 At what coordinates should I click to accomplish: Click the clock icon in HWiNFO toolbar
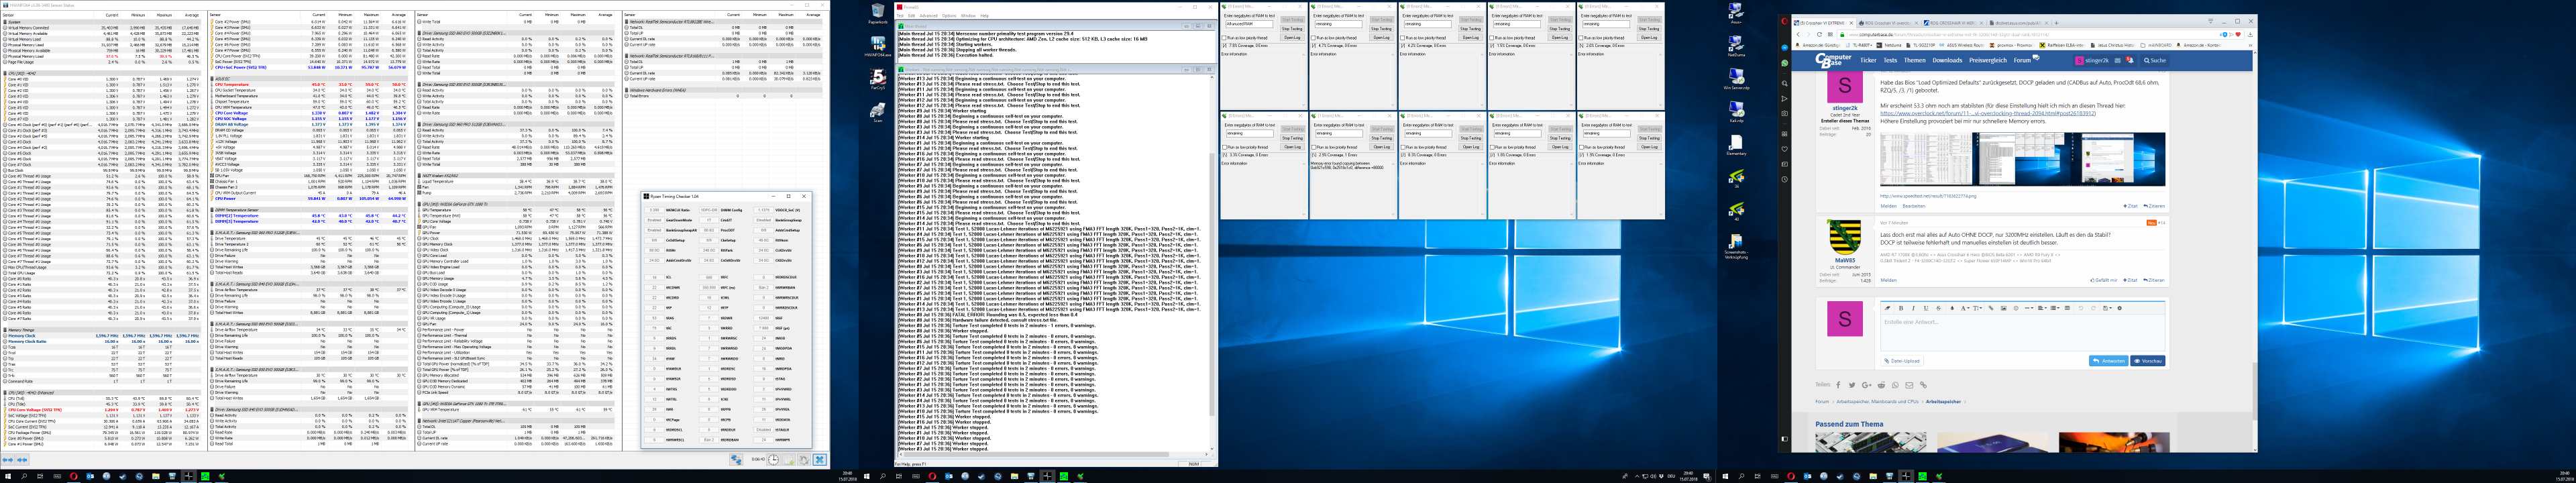pos(773,460)
